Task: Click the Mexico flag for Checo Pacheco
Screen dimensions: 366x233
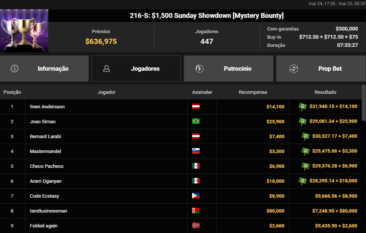Action: click(195, 166)
